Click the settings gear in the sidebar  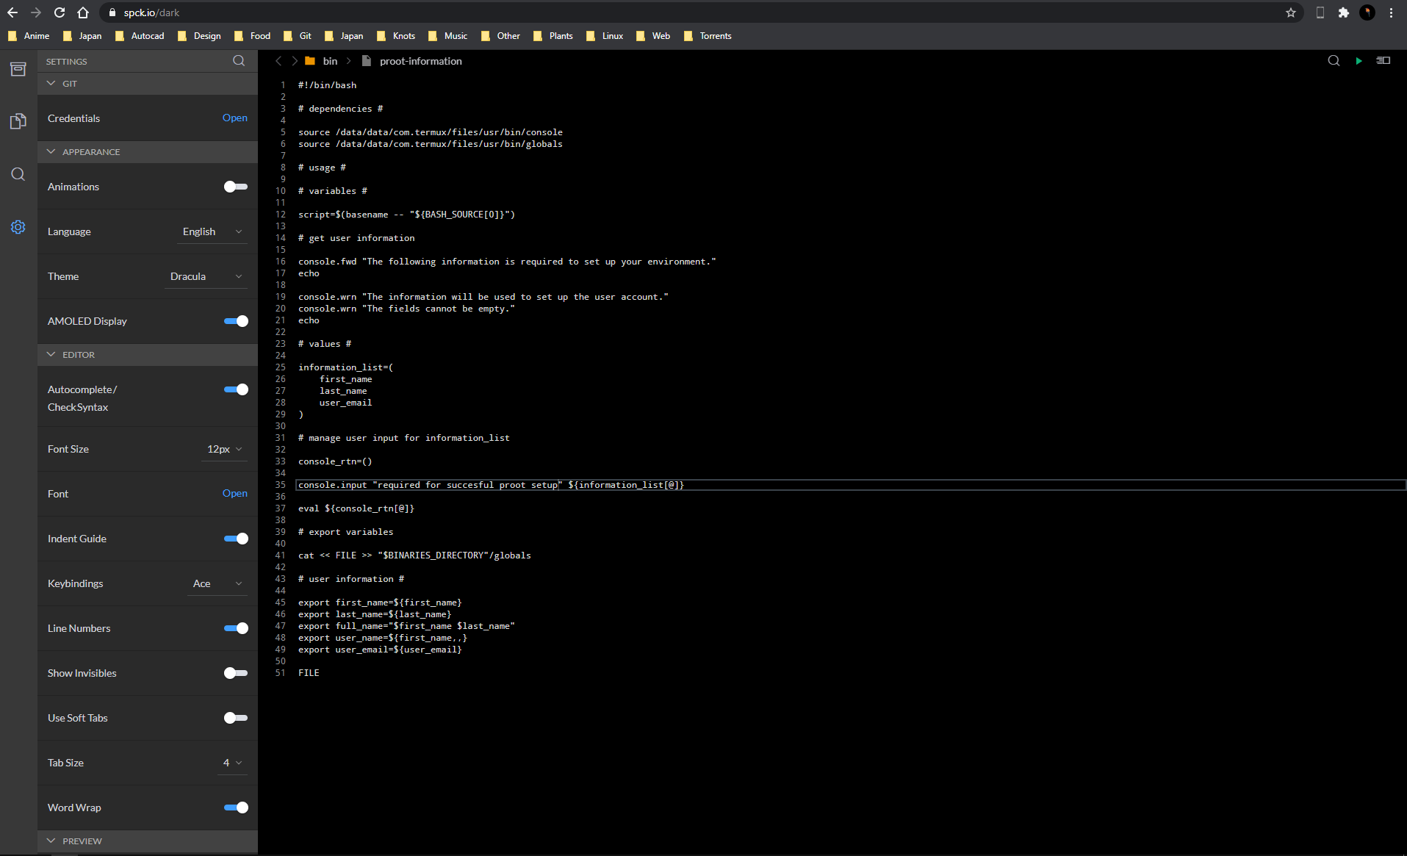(x=18, y=227)
